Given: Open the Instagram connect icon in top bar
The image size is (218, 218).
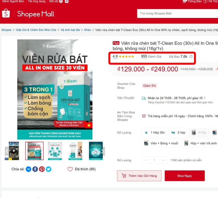Looking at the screenshot, I should (67, 1).
